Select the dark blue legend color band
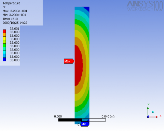164x131 pixels. point(4,59)
